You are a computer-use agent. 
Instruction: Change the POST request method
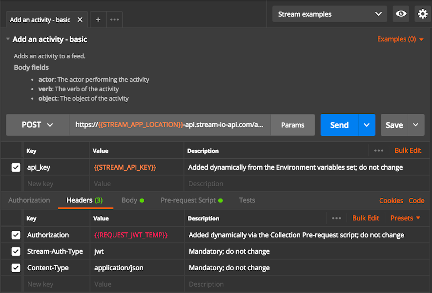point(37,125)
